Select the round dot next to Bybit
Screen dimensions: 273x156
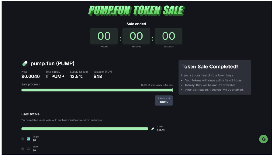click(x=23, y=149)
